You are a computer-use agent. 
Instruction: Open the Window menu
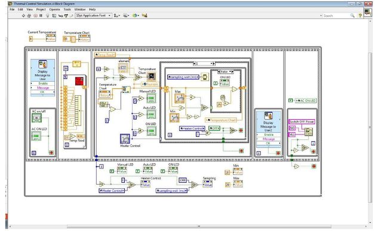pos(80,10)
